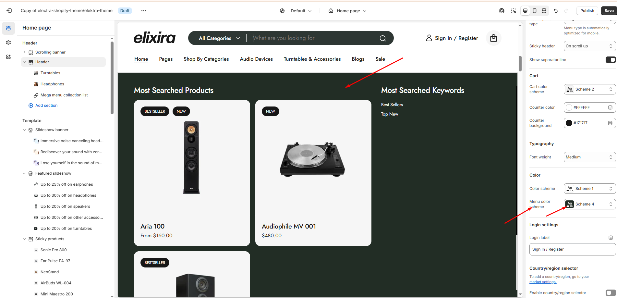Open the Font weight dropdown
617x298 pixels.
coord(589,157)
